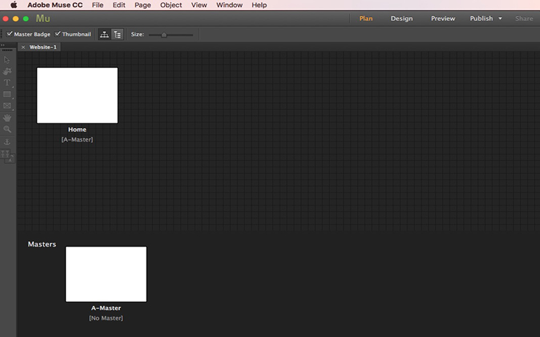This screenshot has width=540, height=337.
Task: Open the Object menu
Action: [x=171, y=5]
